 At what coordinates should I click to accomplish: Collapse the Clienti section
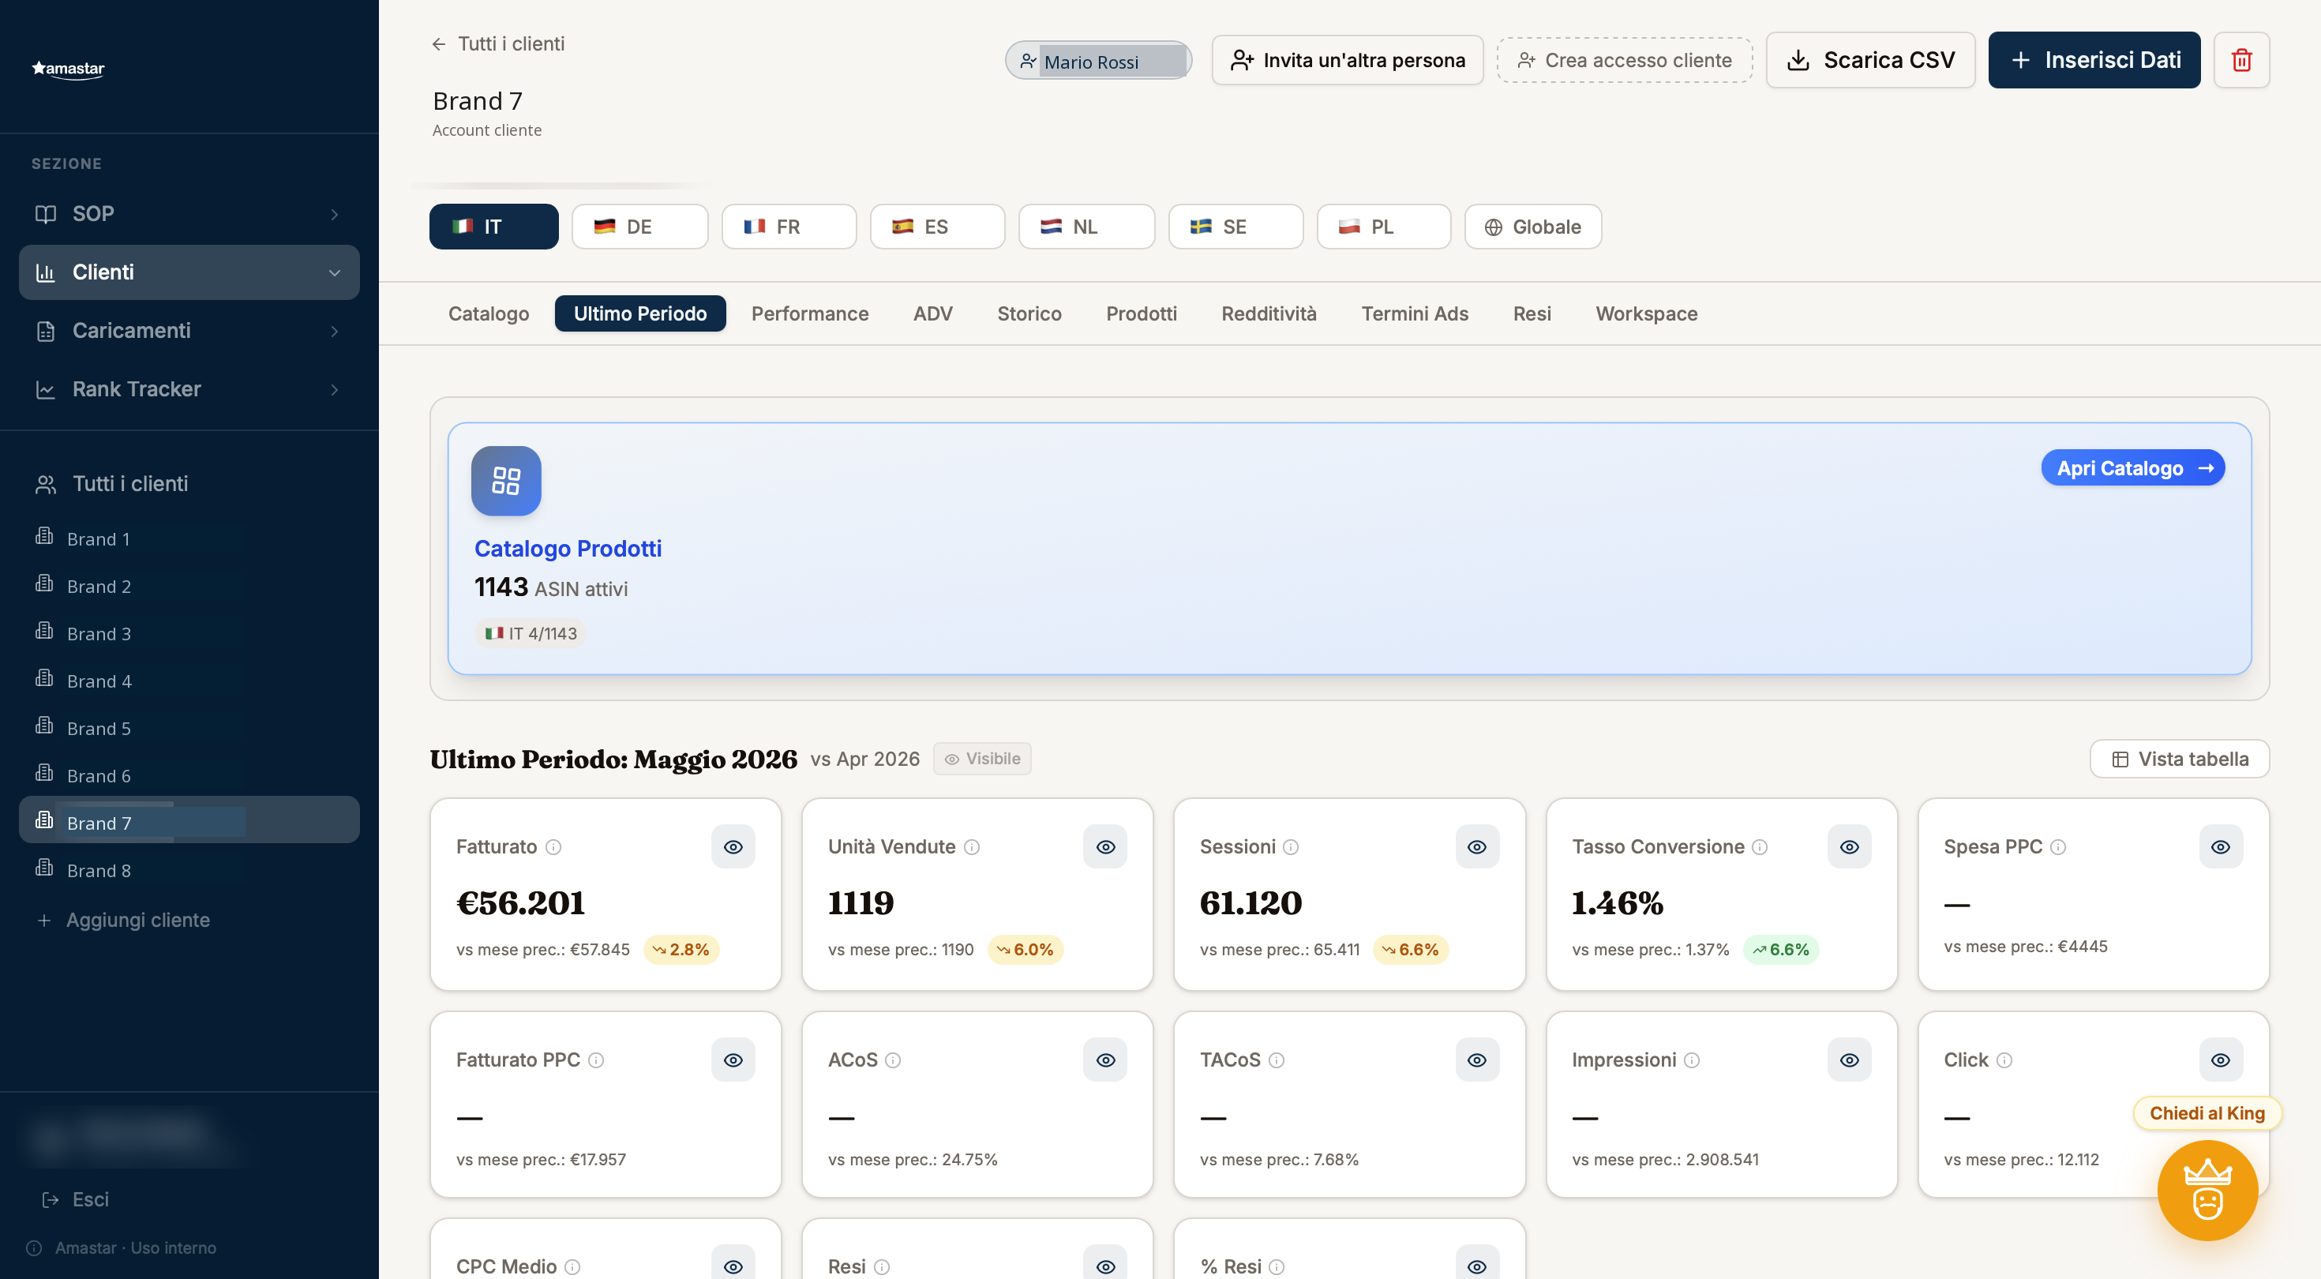[x=189, y=272]
